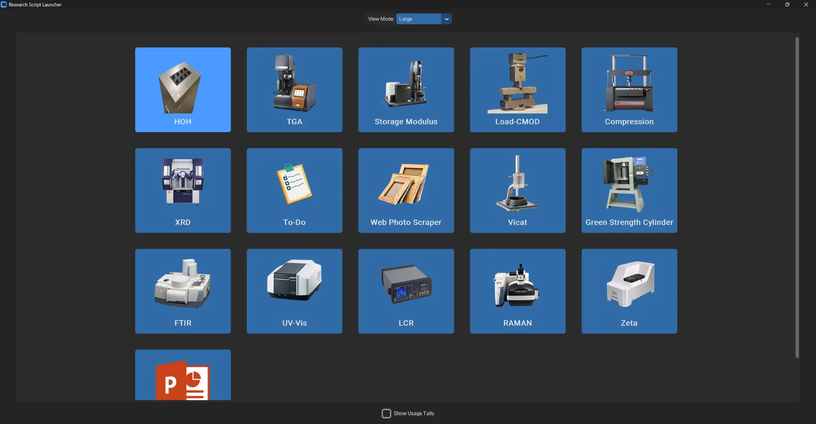
Task: Open the XRD instrument tile
Action: (x=182, y=190)
